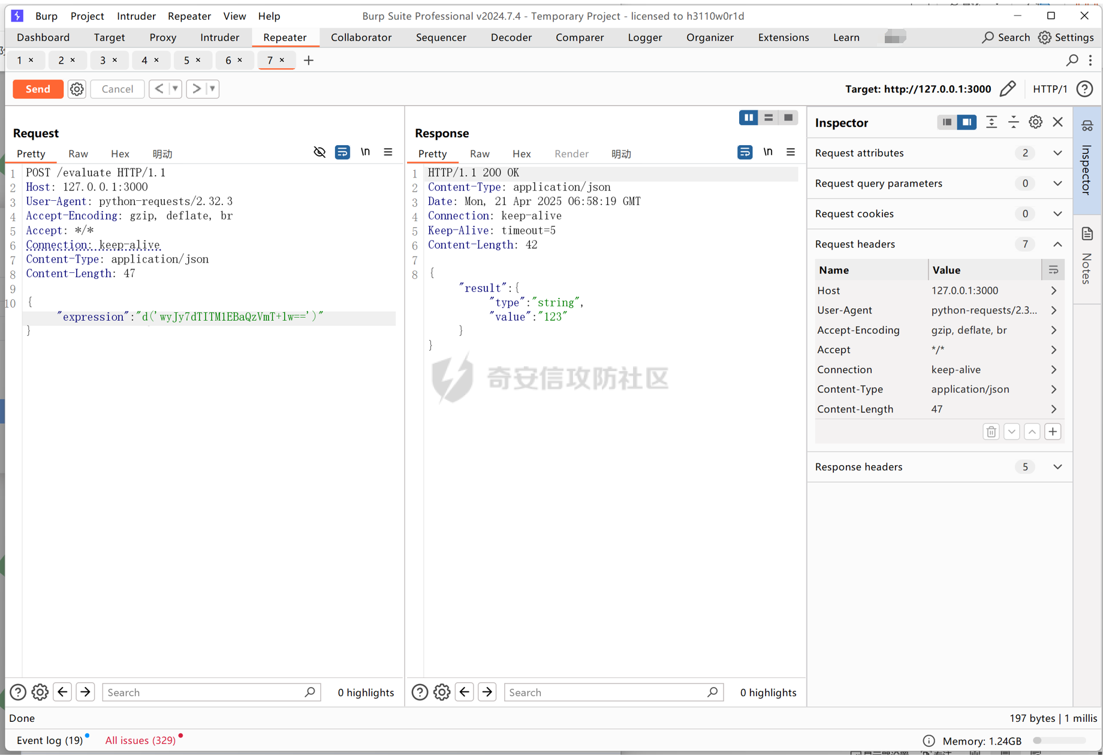Image resolution: width=1103 pixels, height=756 pixels.
Task: Open Inspector side tab icon
Action: 1087,161
